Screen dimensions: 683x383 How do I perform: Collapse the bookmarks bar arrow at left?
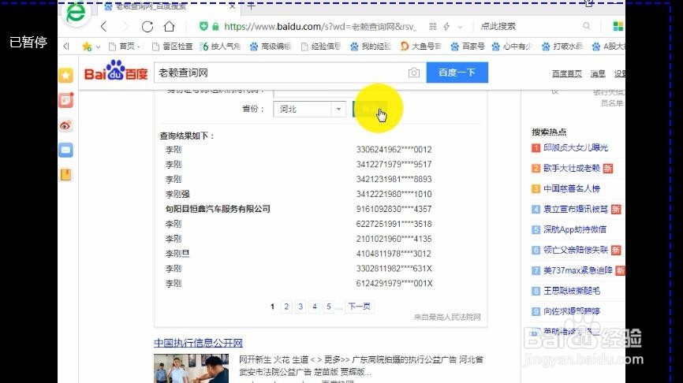66,46
